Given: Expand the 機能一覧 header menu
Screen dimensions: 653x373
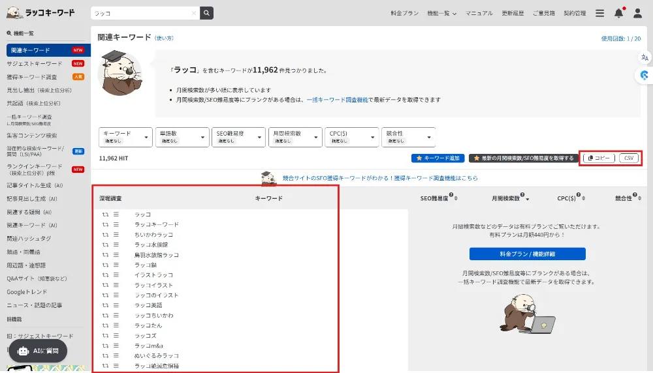Looking at the screenshot, I should 441,13.
